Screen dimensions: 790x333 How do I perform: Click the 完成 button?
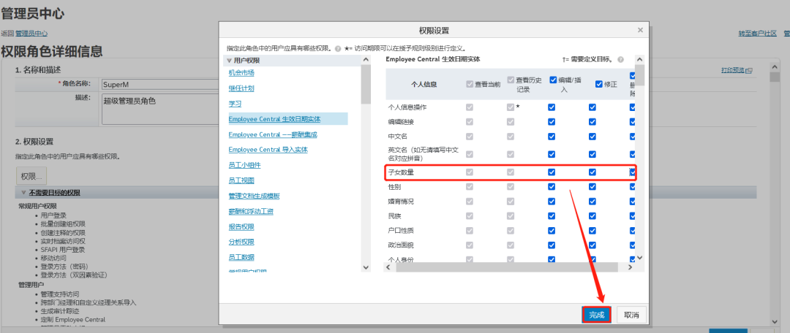(597, 315)
